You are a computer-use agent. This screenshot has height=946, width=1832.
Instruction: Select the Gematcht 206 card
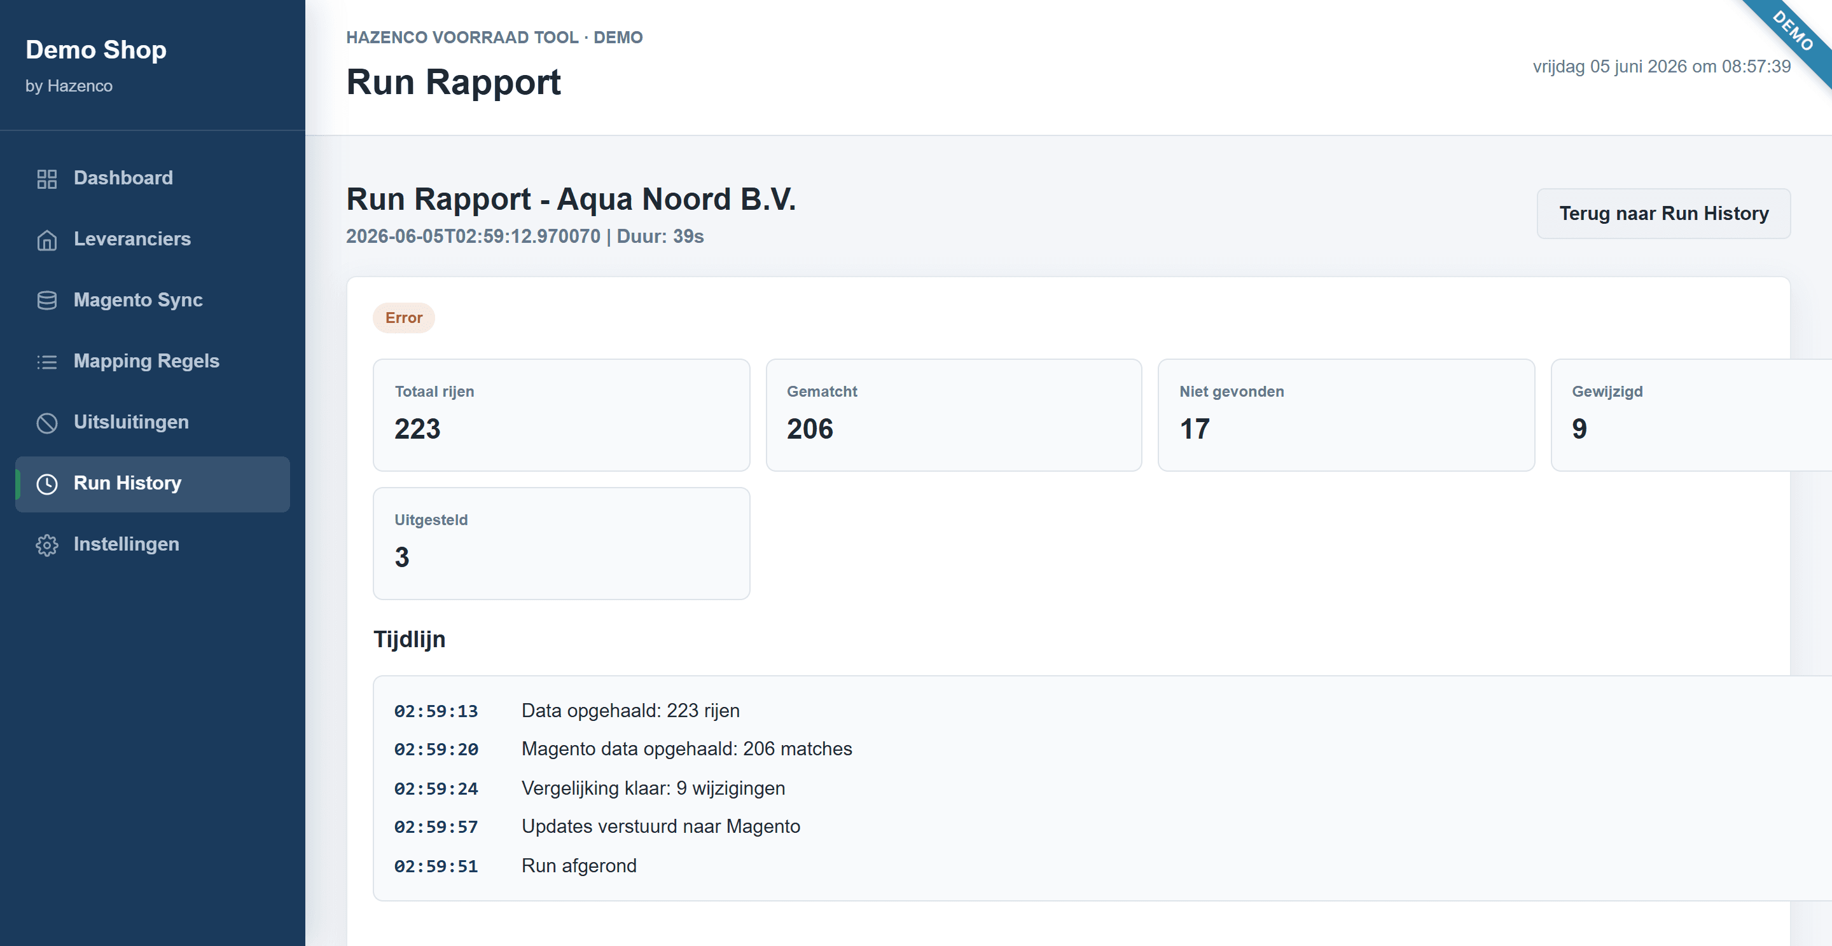tap(954, 415)
